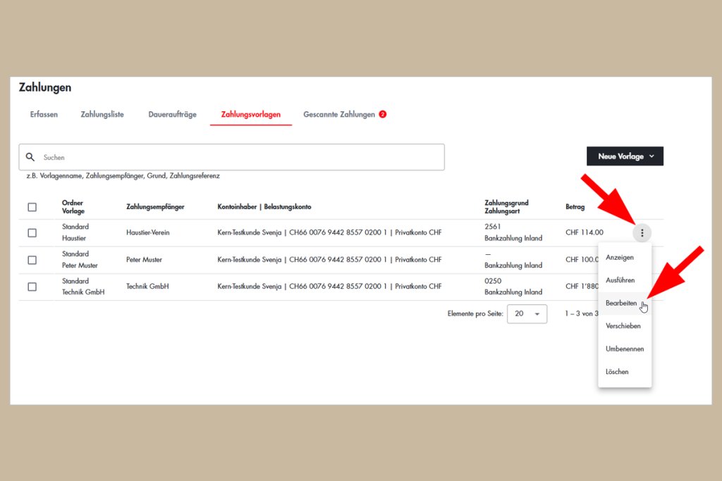Open the Daueraufträge tab
The height and width of the screenshot is (481, 722).
point(171,113)
